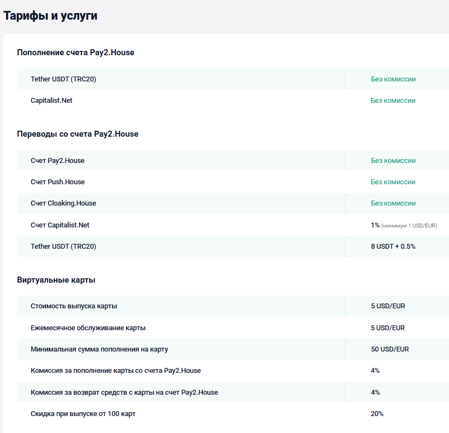The image size is (449, 433).
Task: Click 'Скидка при выпуске от 100 карт' label
Action: [x=83, y=414]
